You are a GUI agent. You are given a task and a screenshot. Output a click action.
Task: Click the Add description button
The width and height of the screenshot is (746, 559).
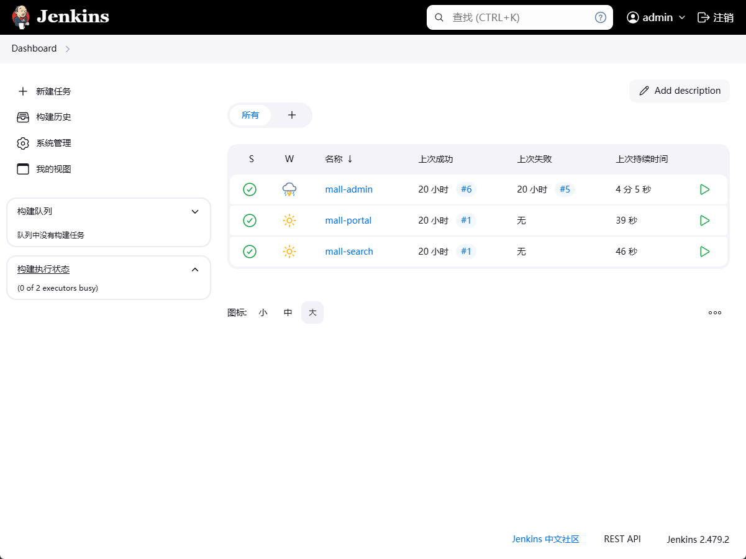tap(680, 91)
